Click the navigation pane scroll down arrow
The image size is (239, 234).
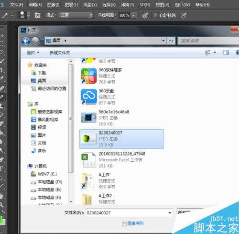tap(71, 201)
